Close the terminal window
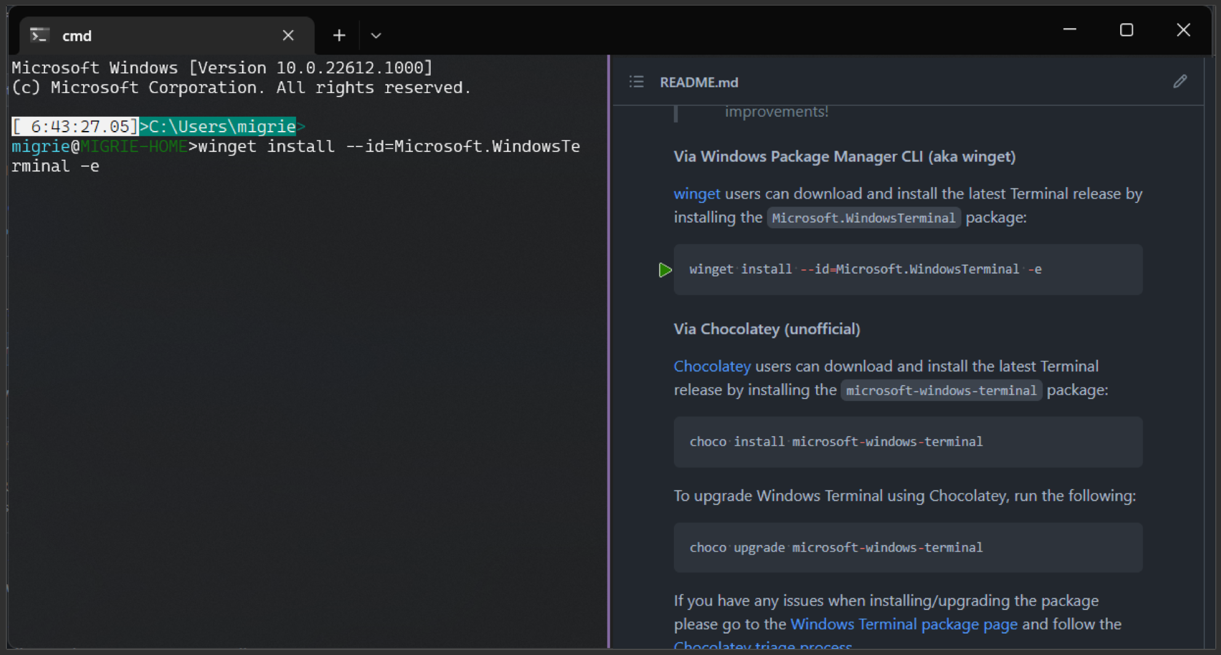Viewport: 1221px width, 655px height. pyautogui.click(x=1183, y=30)
